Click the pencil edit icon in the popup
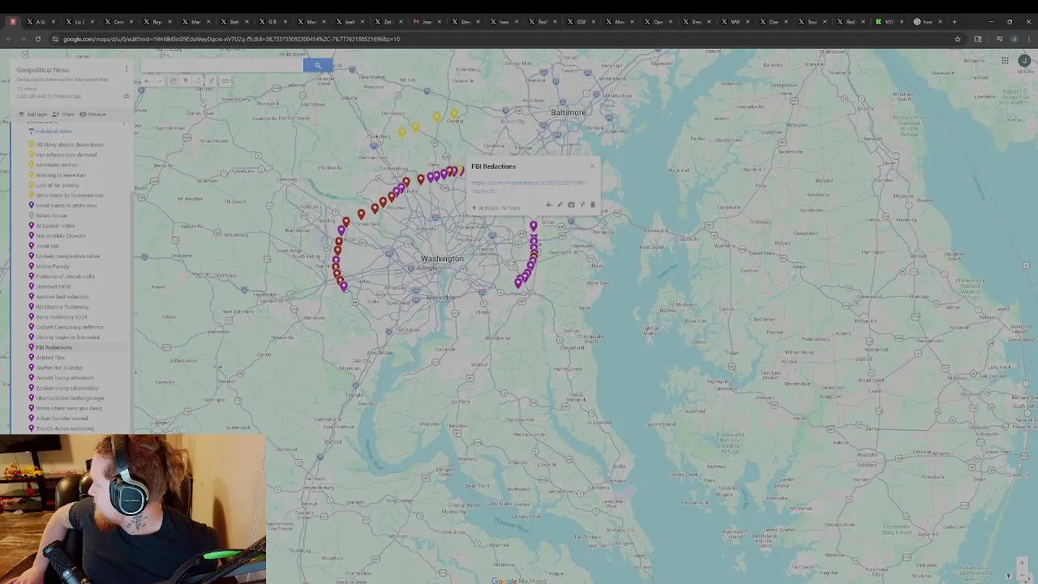1038x584 pixels. click(x=560, y=204)
